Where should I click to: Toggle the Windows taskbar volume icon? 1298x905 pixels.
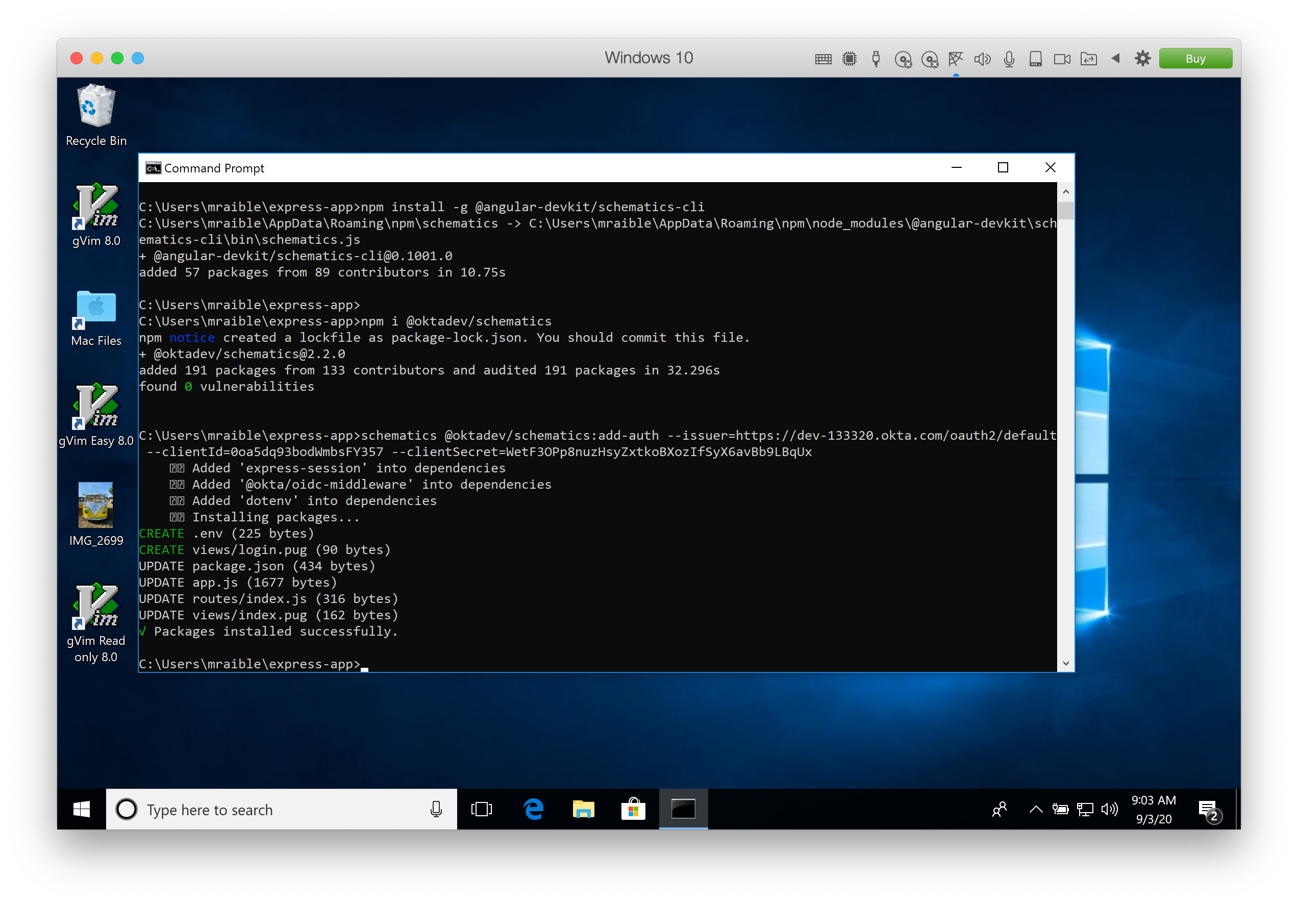(1109, 810)
